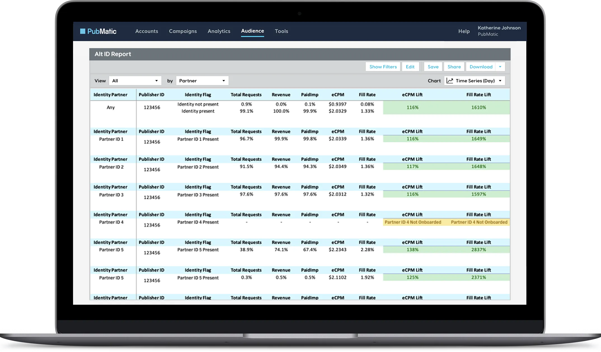Viewport: 601px width, 352px height.
Task: Share the report
Action: 454,67
